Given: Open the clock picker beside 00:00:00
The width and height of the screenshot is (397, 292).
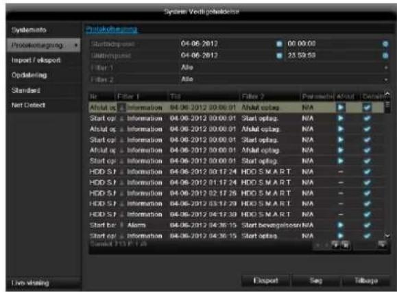Looking at the screenshot, I should 385,44.
